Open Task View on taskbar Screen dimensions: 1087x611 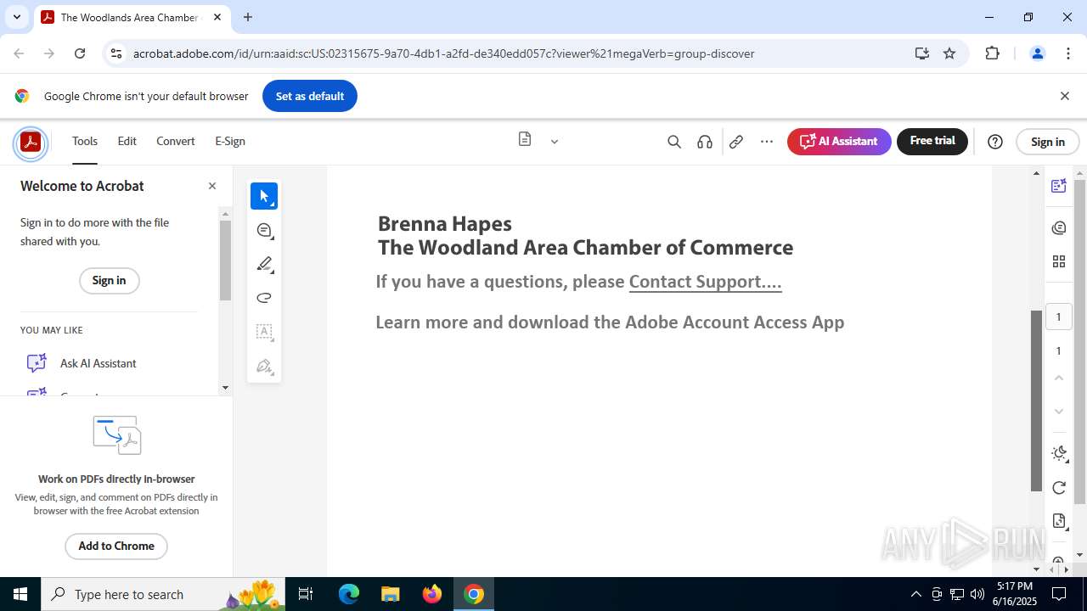[306, 594]
